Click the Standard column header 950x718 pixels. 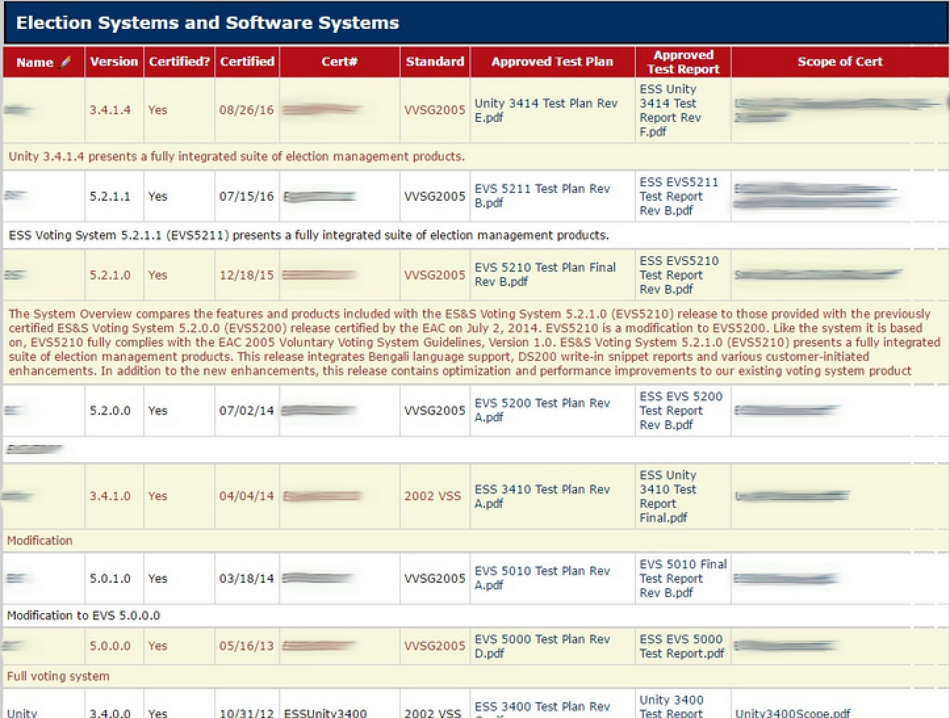(x=434, y=62)
